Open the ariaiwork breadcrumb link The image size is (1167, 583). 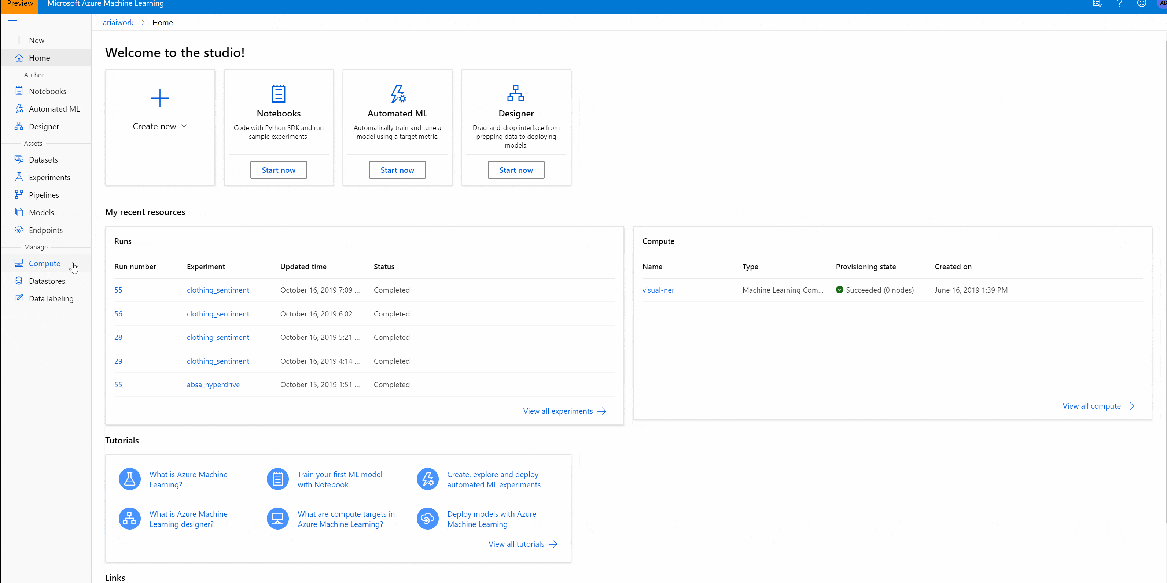coord(118,22)
